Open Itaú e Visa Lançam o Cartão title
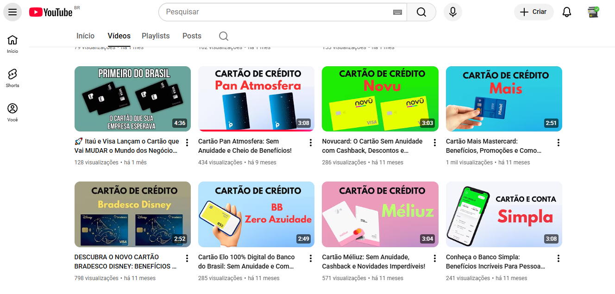Viewport: 615px width, 294px height. tap(127, 146)
